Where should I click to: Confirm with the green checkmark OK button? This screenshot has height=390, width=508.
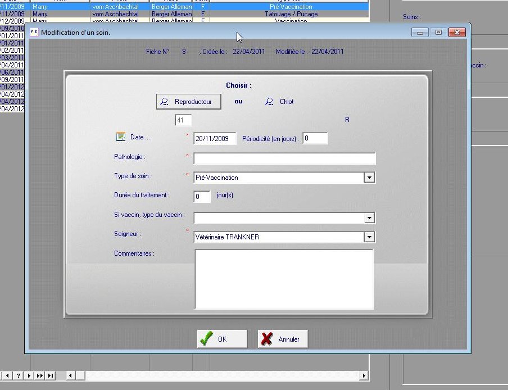click(221, 339)
